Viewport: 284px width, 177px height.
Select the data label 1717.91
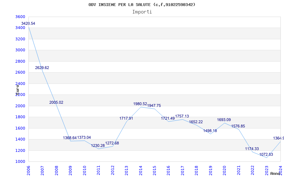(126, 119)
